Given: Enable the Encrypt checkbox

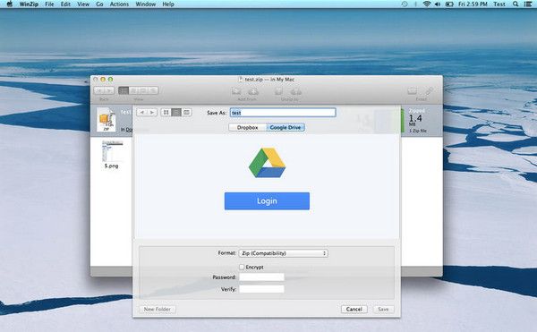Looking at the screenshot, I should pos(242,267).
